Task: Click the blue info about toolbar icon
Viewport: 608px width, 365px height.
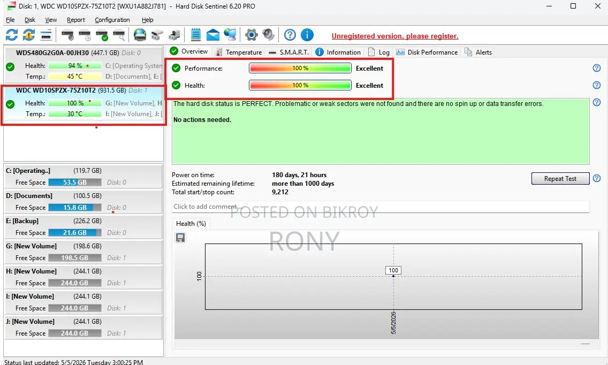Action: tap(307, 35)
